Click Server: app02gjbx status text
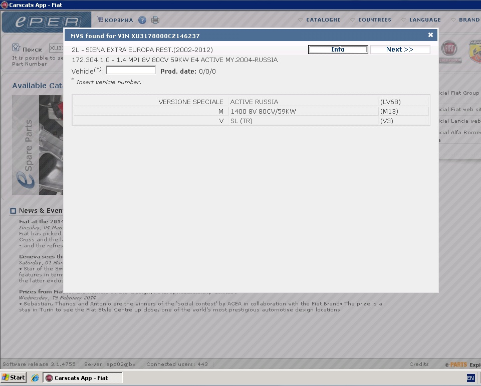 [110, 364]
